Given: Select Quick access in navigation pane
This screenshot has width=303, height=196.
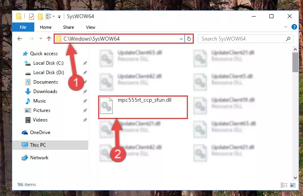Looking at the screenshot, I should click(44, 54).
